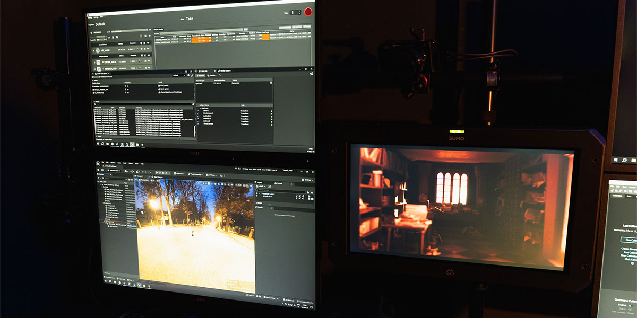Image resolution: width=637 pixels, height=318 pixels.
Task: Click the Windows Start button on the top monitor
Action: 97,144
